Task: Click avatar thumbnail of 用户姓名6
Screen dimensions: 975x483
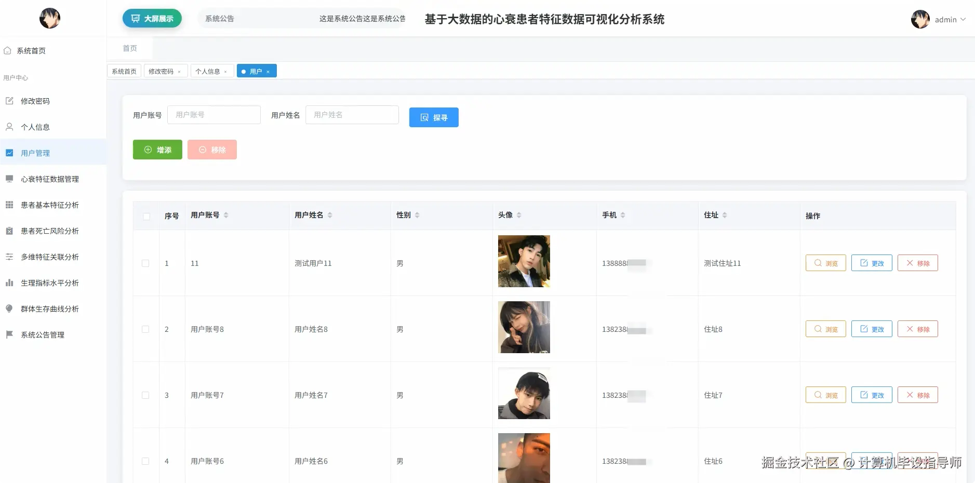Action: [x=524, y=458]
